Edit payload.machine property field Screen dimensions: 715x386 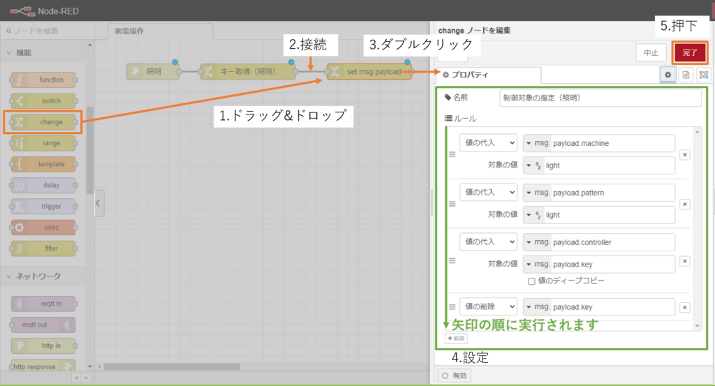[x=612, y=143]
